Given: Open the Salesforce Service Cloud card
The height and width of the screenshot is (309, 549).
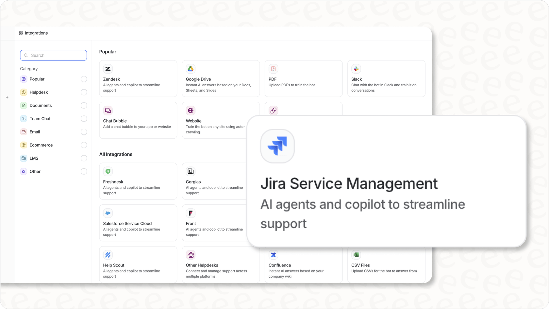Looking at the screenshot, I should coord(138,223).
